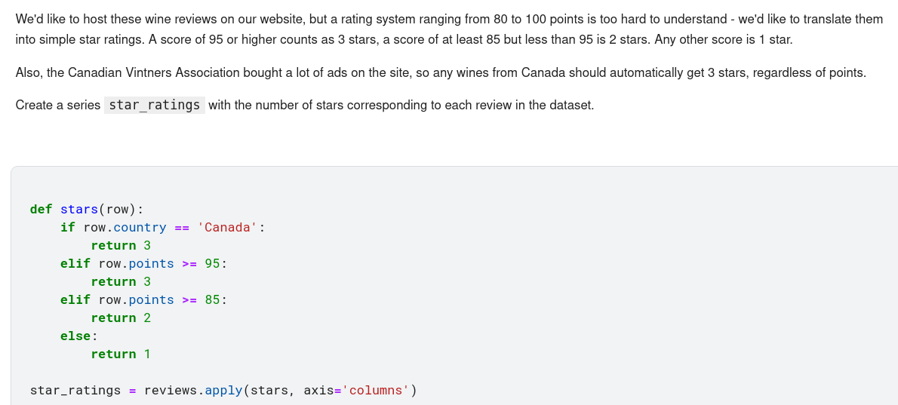Image resolution: width=898 pixels, height=405 pixels.
Task: Click the 'Create a series' instruction text
Action: coord(58,105)
